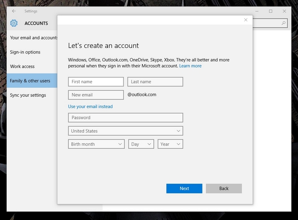Click the Back button

point(224,188)
